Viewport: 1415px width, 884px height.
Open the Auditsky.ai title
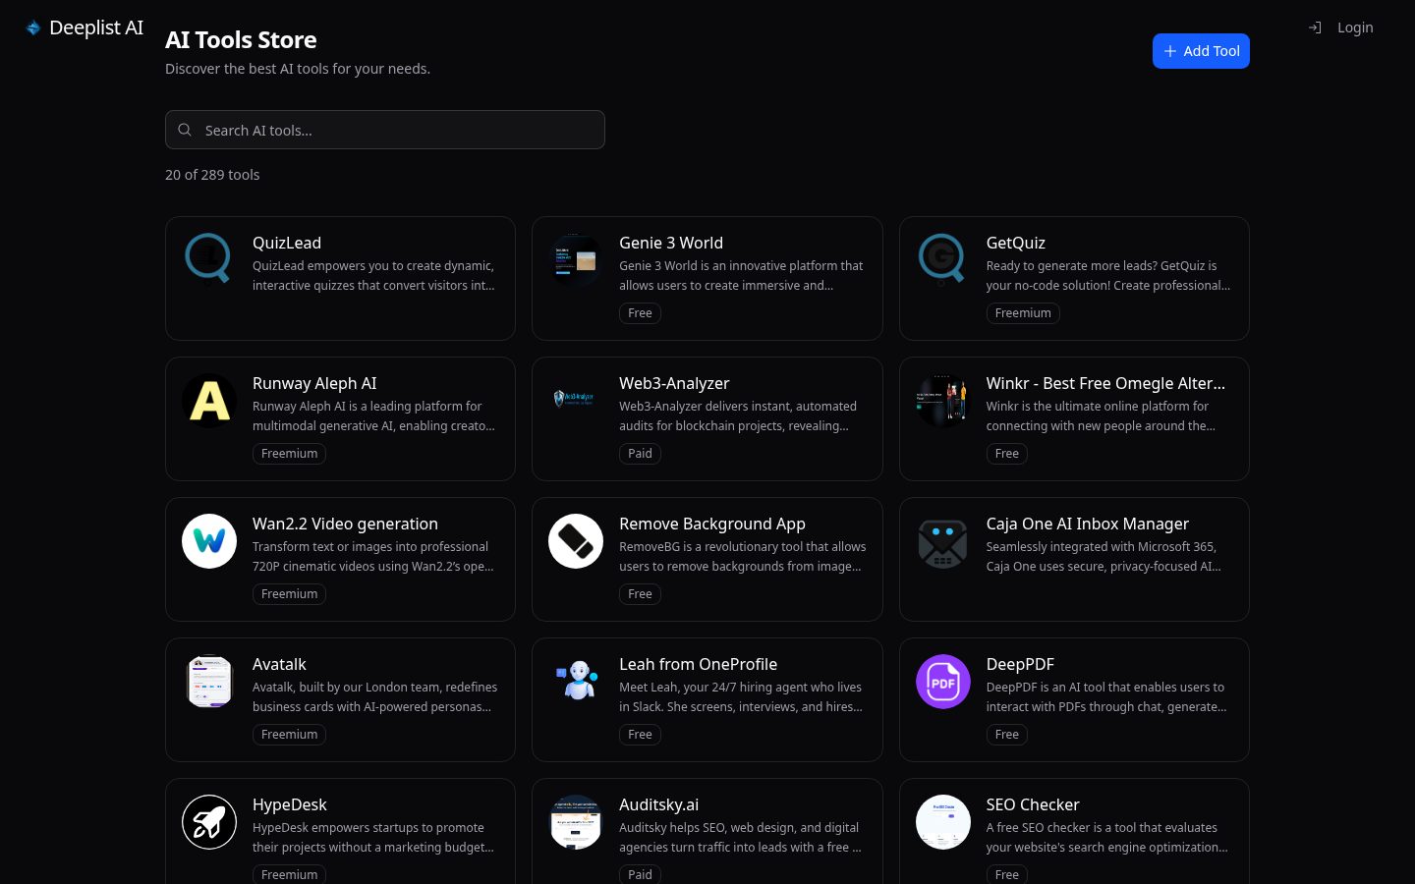(x=659, y=804)
